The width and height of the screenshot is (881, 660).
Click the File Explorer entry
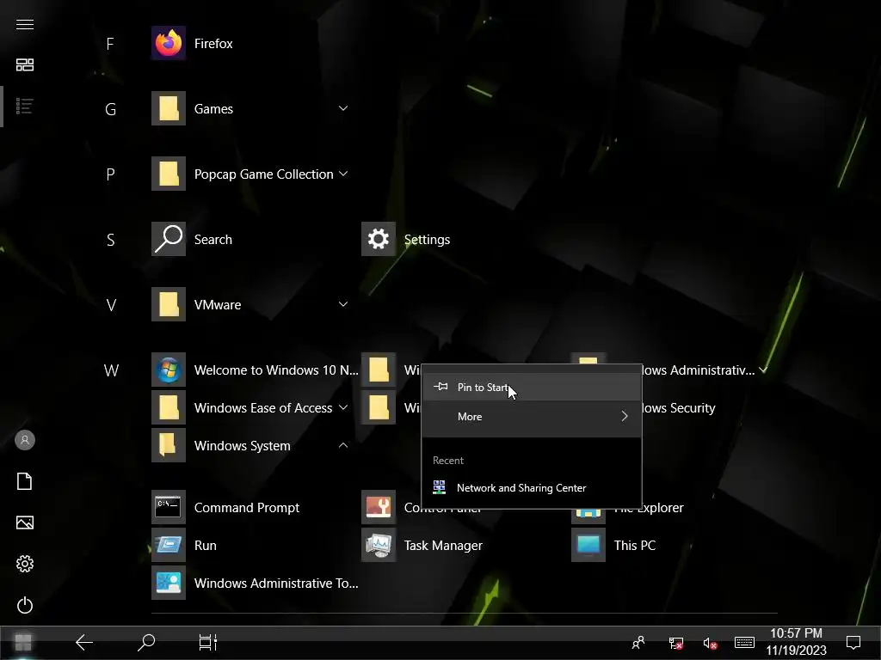click(649, 508)
